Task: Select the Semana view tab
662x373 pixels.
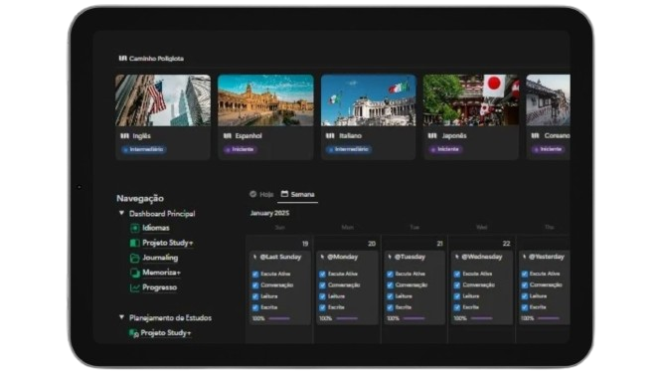Action: (x=297, y=194)
